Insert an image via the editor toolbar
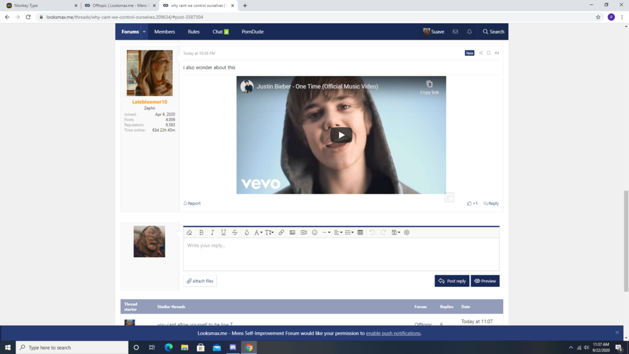This screenshot has height=354, width=629. pyautogui.click(x=292, y=233)
